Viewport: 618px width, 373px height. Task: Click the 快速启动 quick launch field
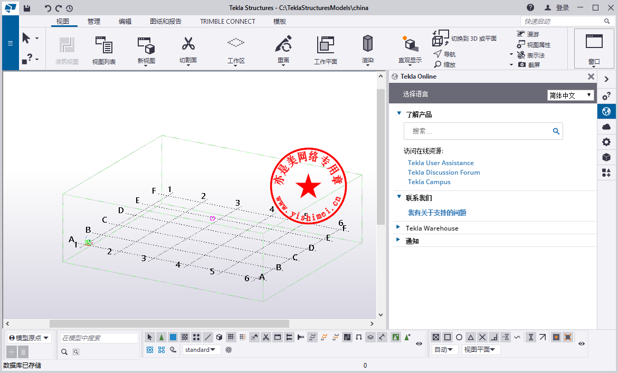(x=567, y=21)
